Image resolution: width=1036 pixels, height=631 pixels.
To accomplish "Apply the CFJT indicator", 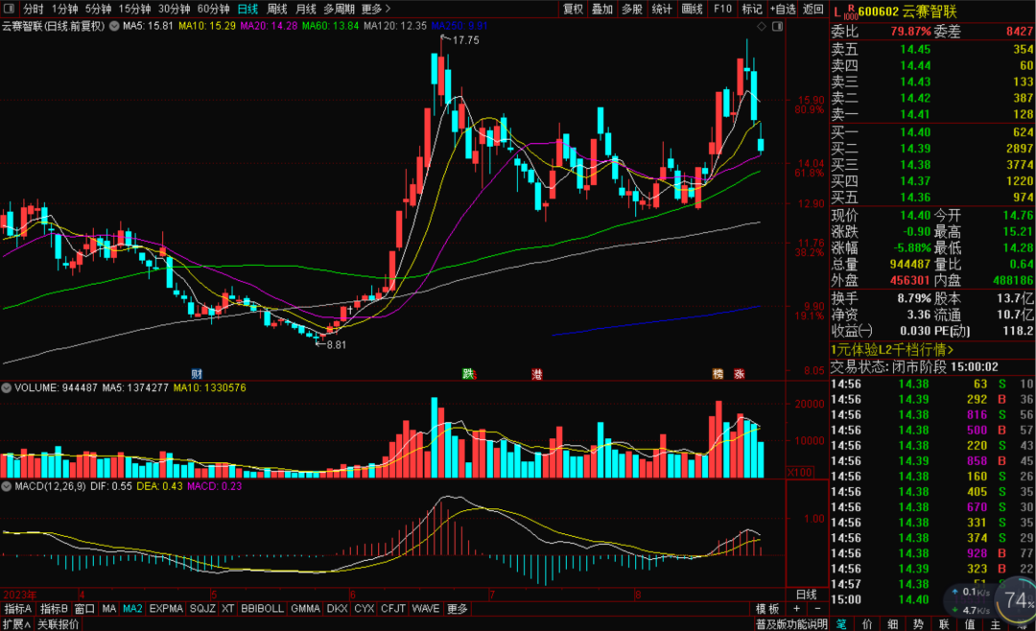I will (393, 609).
